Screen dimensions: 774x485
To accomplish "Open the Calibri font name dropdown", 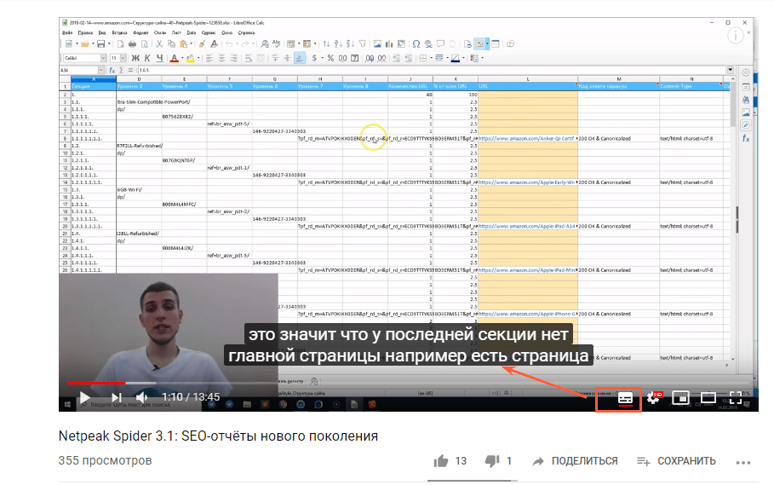I will click(x=103, y=58).
